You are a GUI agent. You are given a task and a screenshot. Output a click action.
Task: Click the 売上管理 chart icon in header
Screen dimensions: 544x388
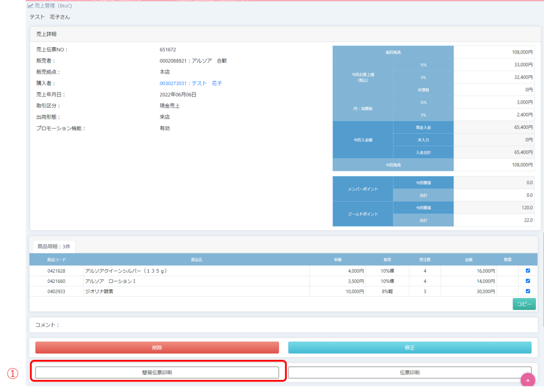30,6
